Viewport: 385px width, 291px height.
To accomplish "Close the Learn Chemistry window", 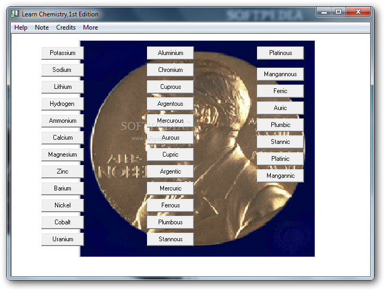I will point(358,12).
